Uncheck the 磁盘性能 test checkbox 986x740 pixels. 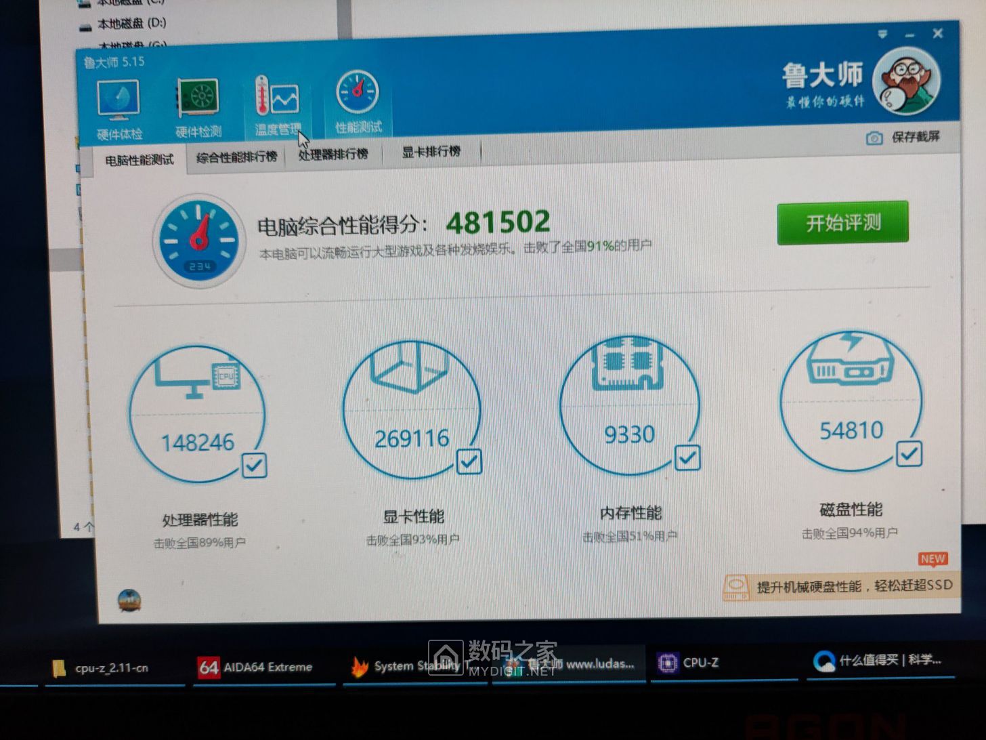point(909,453)
